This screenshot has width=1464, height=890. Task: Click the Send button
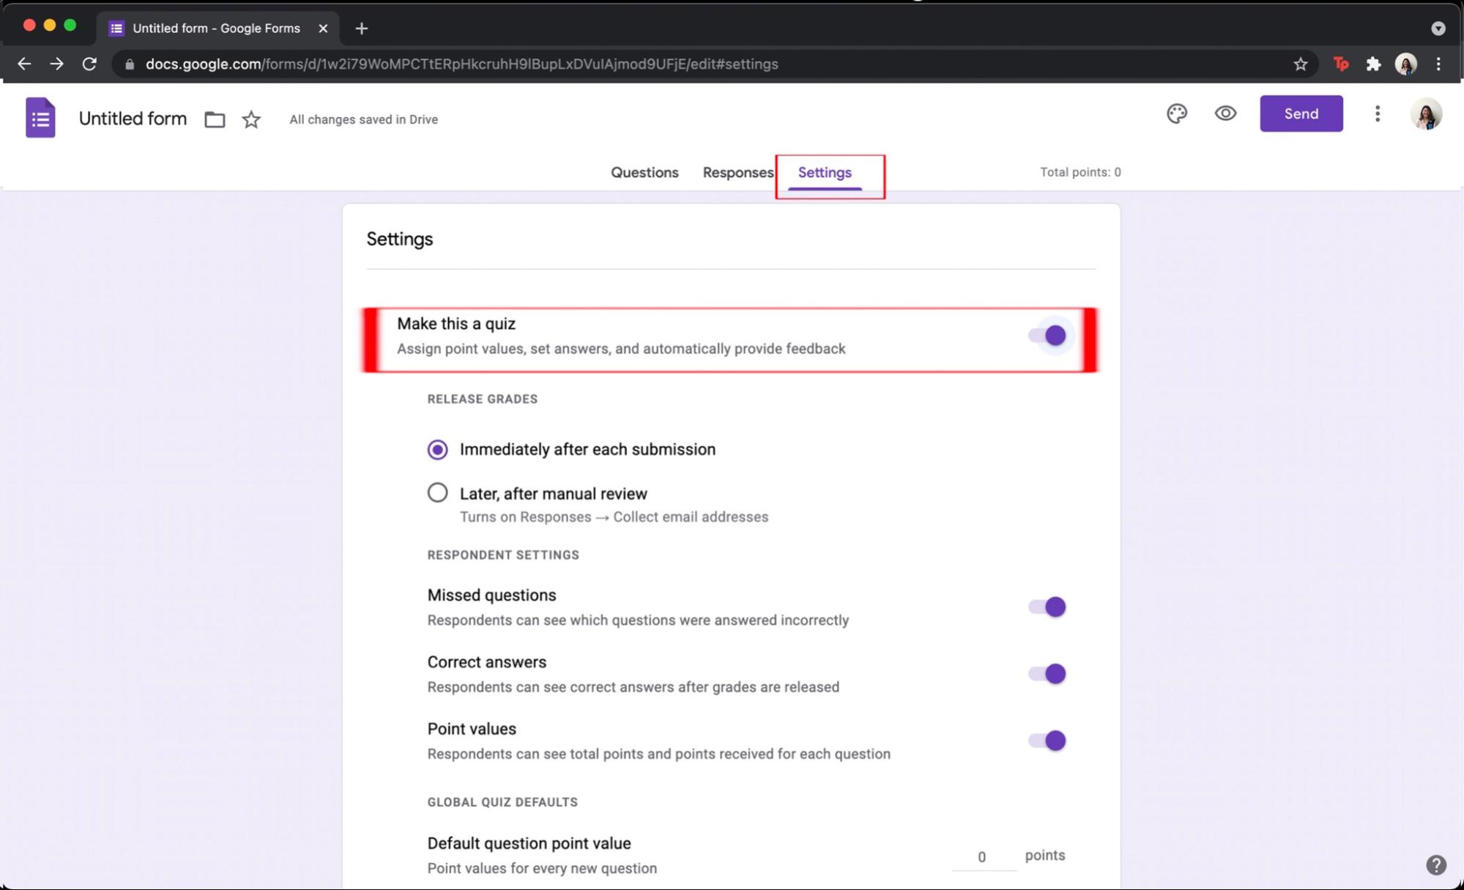tap(1301, 114)
